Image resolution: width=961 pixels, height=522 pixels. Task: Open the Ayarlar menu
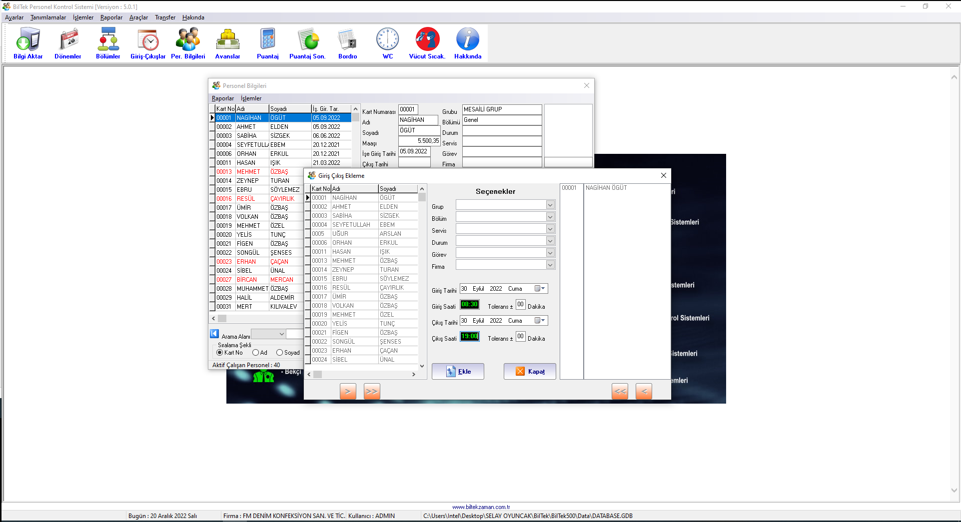(x=14, y=17)
